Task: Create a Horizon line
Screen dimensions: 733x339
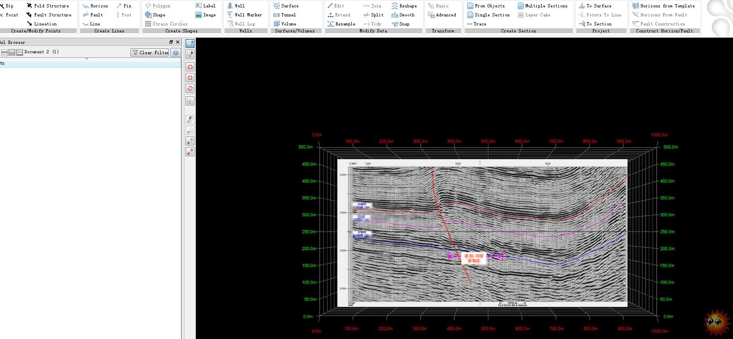Action: point(95,6)
